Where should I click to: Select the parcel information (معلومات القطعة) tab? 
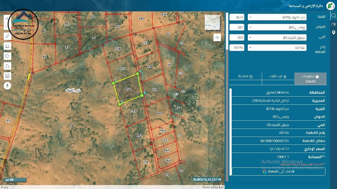(x=310, y=79)
